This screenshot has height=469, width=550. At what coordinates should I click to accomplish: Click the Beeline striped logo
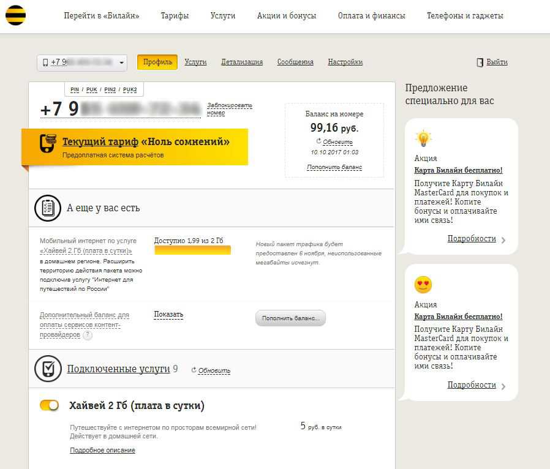pyautogui.click(x=16, y=16)
